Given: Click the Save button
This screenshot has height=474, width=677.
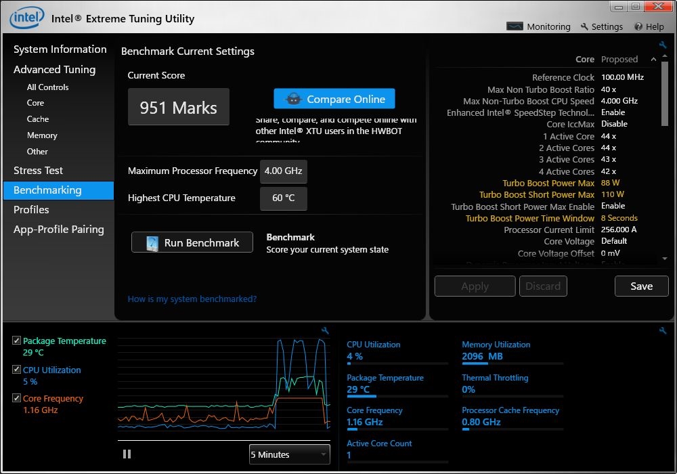Looking at the screenshot, I should [642, 286].
